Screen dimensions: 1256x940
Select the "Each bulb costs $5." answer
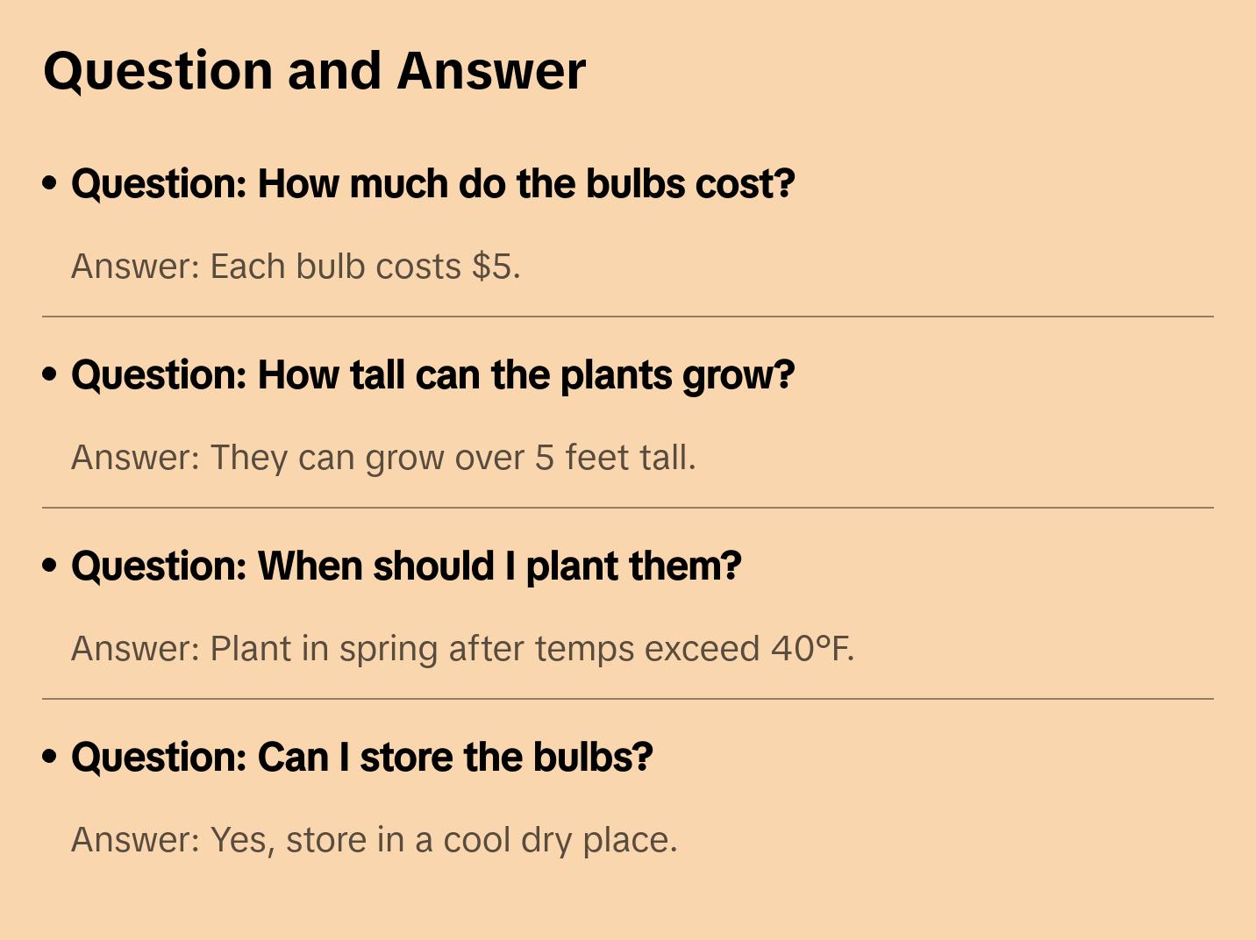click(296, 267)
